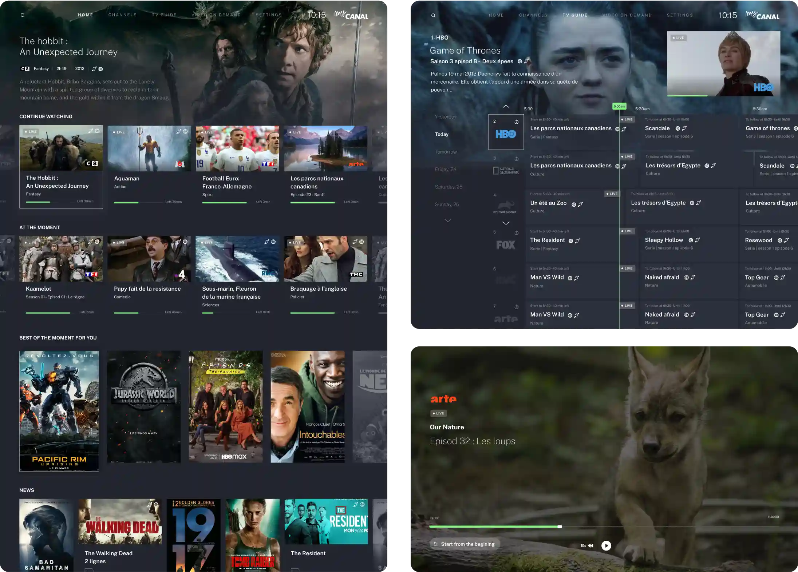This screenshot has height=572, width=798.
Task: Select the FOX channel logo
Action: point(506,245)
